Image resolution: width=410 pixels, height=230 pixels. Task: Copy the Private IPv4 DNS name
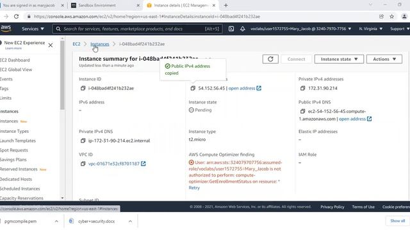coord(83,141)
